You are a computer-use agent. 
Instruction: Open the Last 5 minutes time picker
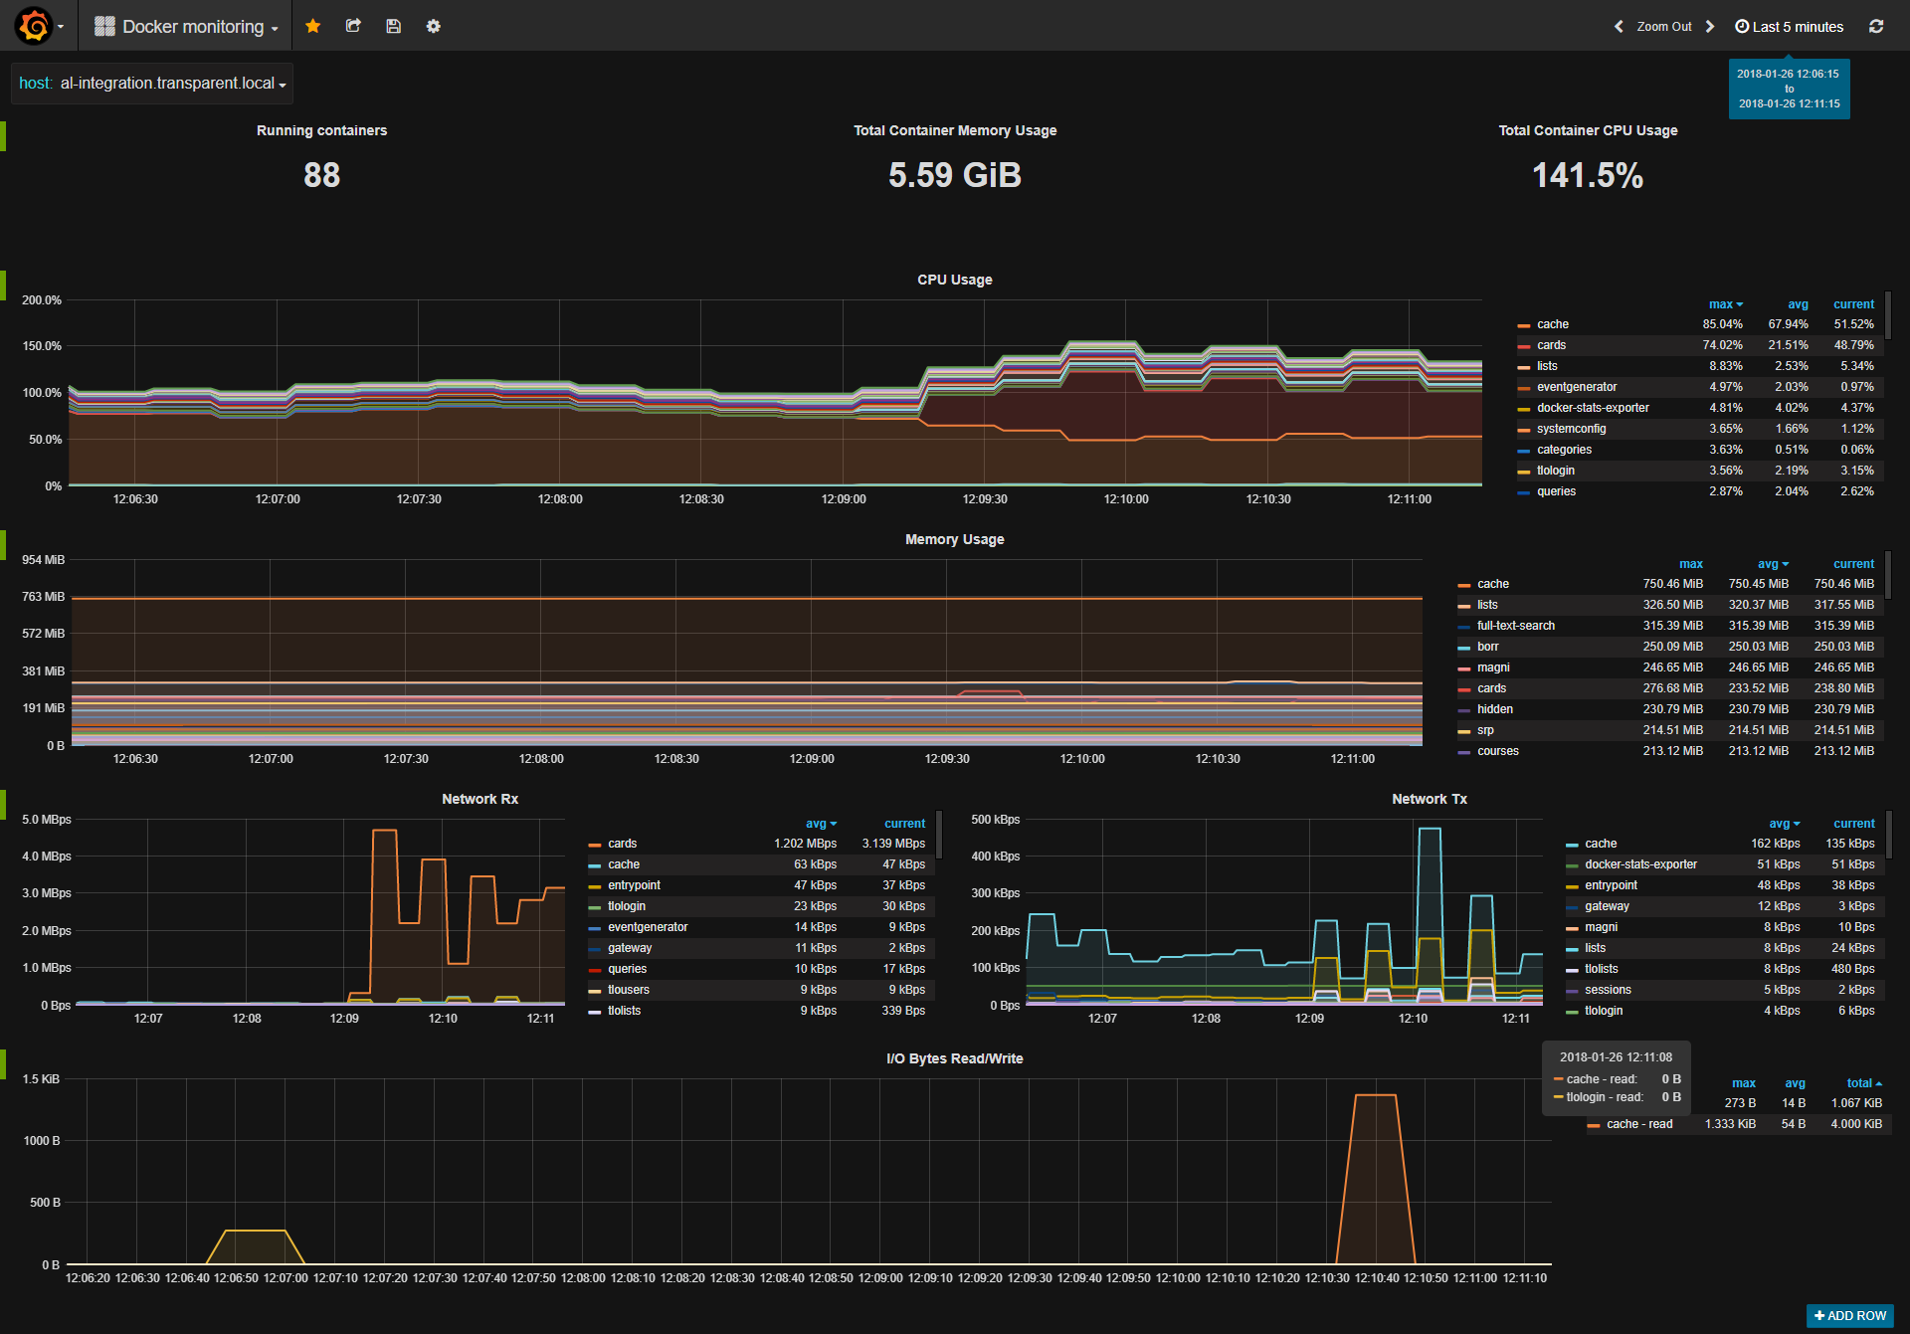1789,27
